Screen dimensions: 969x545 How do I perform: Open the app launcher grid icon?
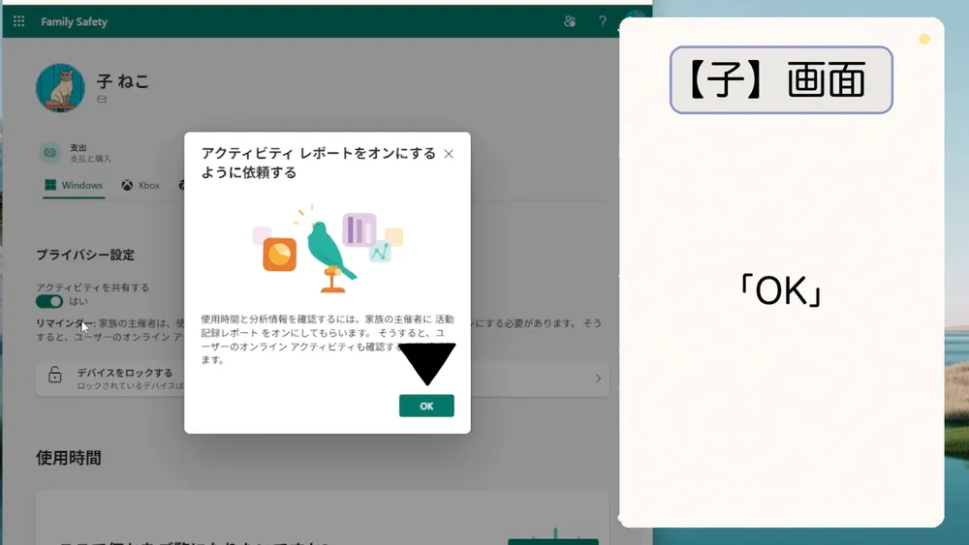[19, 21]
